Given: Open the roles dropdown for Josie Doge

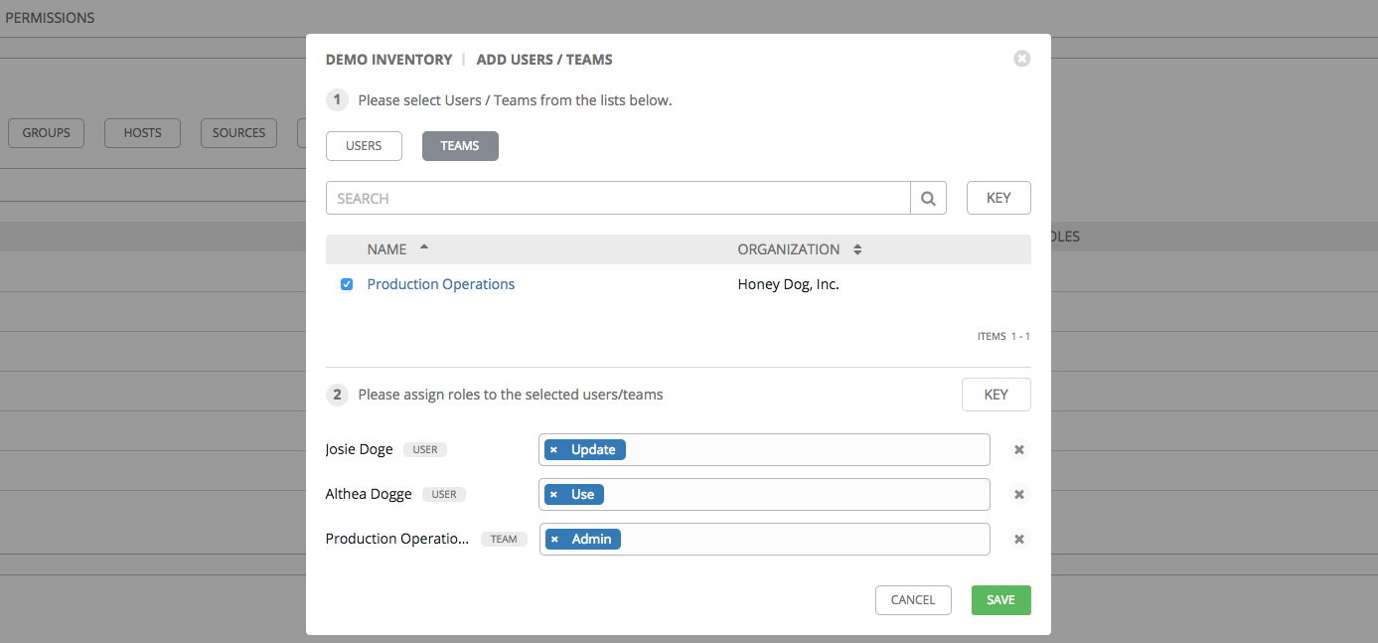Looking at the screenshot, I should pos(764,450).
